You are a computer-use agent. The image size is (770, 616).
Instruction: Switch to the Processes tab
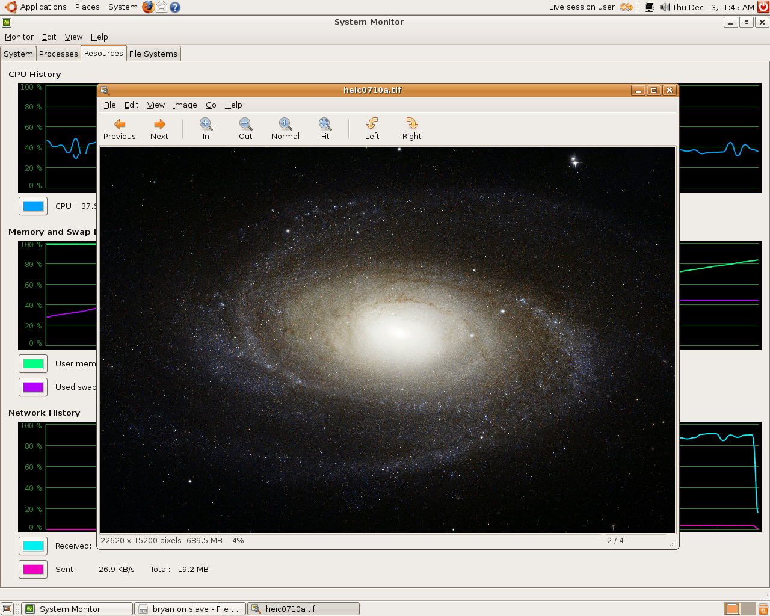58,54
